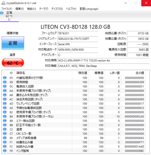Click total host reads value 6733 GB
151x155 pixels.
138,33
